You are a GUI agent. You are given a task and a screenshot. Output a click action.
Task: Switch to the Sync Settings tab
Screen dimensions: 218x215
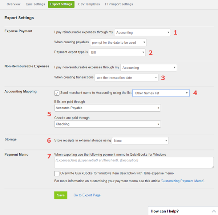coord(35,4)
